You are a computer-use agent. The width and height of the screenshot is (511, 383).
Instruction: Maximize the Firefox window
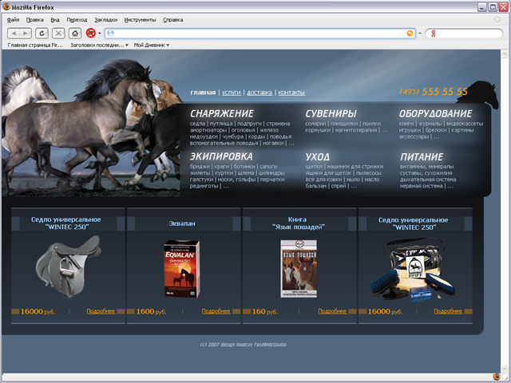pos(493,7)
